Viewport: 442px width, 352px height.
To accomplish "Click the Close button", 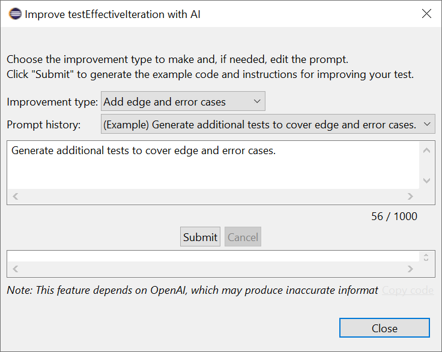I will pyautogui.click(x=384, y=328).
